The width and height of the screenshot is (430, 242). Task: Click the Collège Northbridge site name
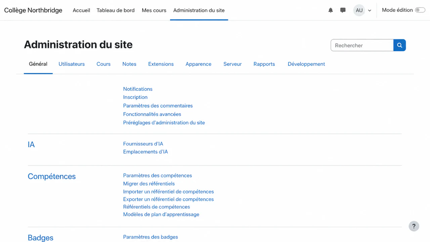point(33,10)
